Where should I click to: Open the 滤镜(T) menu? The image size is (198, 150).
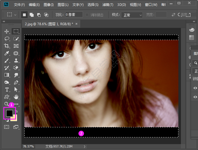(x=108, y=5)
